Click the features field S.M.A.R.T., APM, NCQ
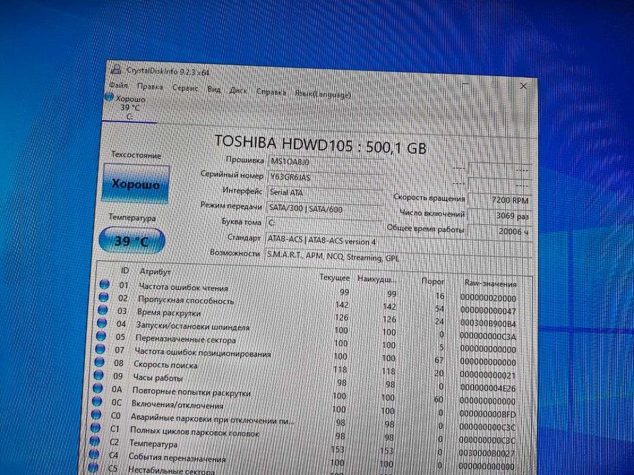This screenshot has height=475, width=634. pos(398,258)
